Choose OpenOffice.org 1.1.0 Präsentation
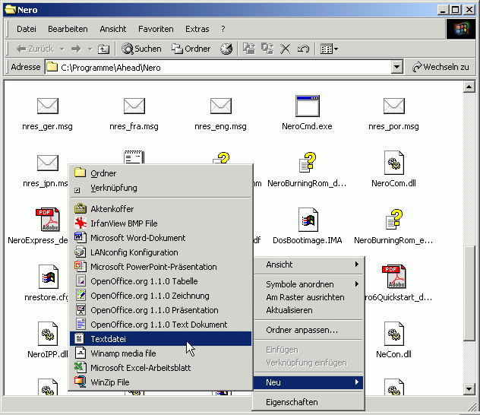The image size is (480, 415). pos(161,310)
